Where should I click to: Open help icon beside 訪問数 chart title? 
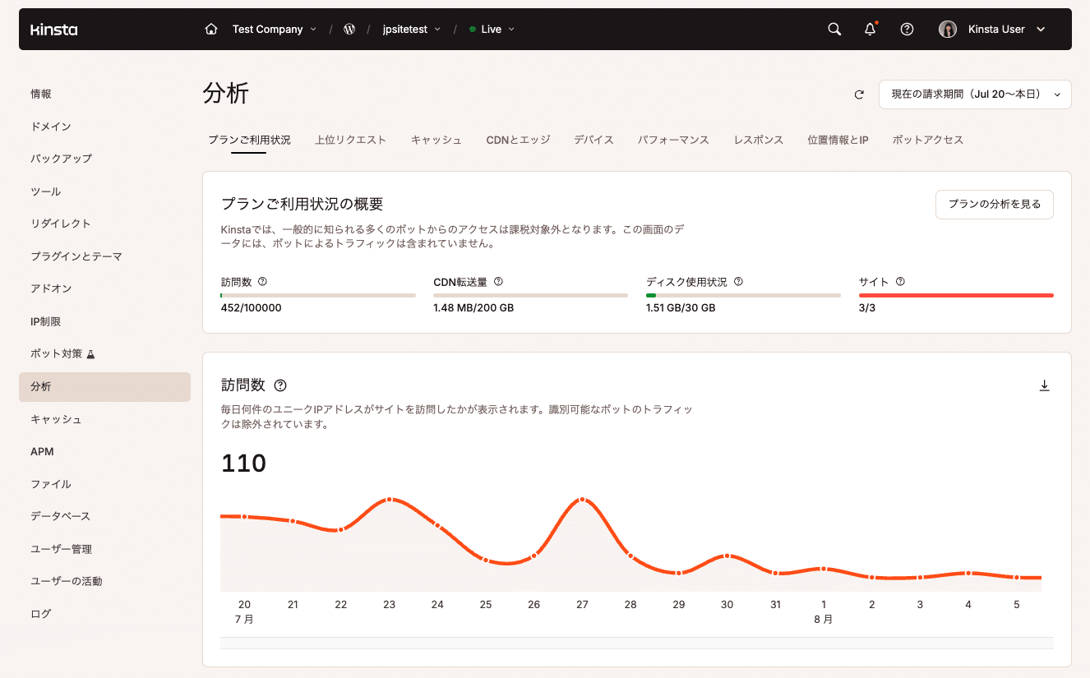pos(280,385)
